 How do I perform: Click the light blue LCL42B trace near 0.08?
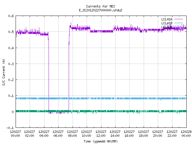coord(101,98)
